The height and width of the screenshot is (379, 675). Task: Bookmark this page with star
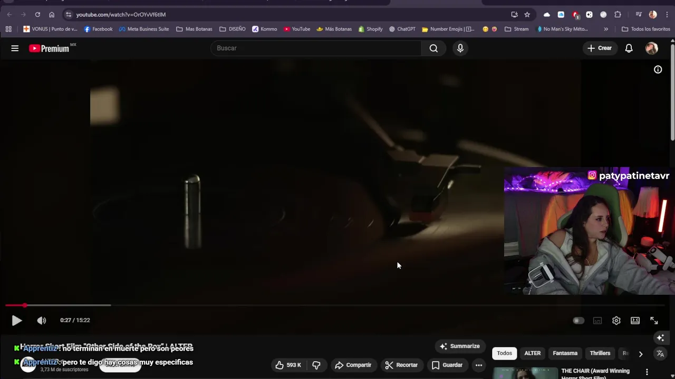[527, 15]
